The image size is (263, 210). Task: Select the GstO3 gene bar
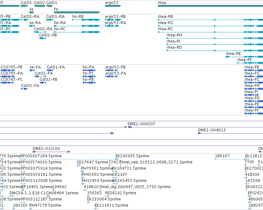[x=24, y=6]
